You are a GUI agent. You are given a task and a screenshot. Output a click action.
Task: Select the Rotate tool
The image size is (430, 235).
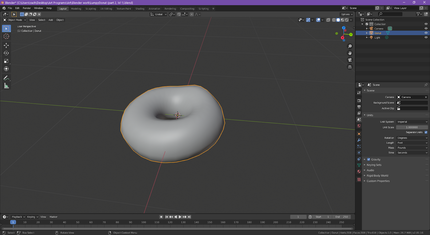tap(6, 53)
